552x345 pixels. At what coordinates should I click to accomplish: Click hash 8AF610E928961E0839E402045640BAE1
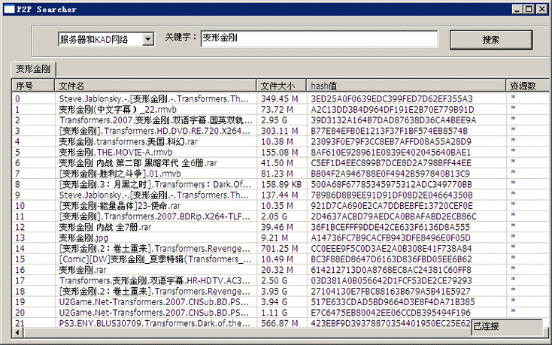pyautogui.click(x=391, y=153)
